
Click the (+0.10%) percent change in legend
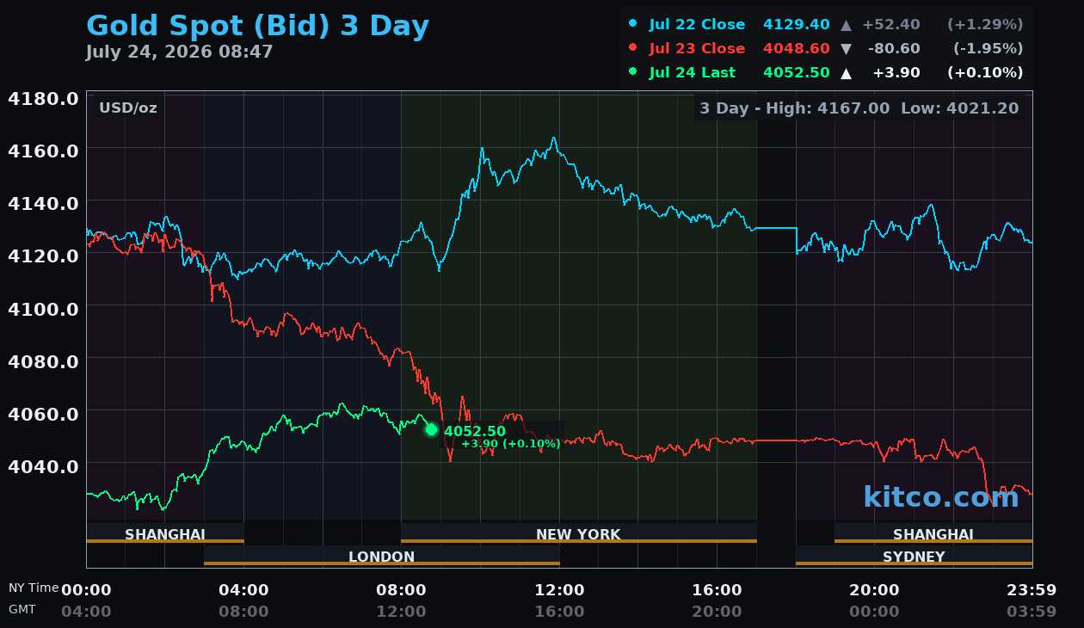tap(985, 72)
